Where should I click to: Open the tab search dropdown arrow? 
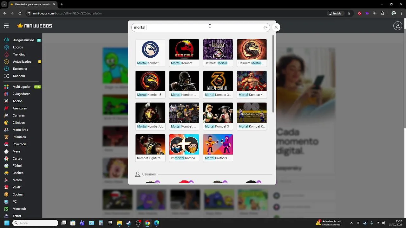click(x=4, y=4)
